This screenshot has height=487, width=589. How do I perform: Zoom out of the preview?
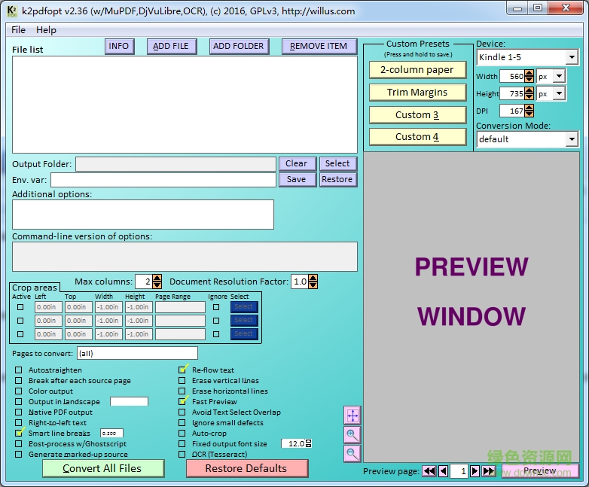point(352,454)
